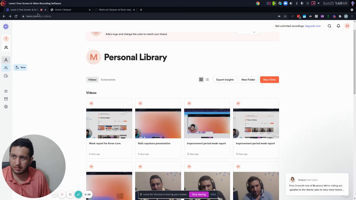Switch to the Videos tab

tap(92, 80)
